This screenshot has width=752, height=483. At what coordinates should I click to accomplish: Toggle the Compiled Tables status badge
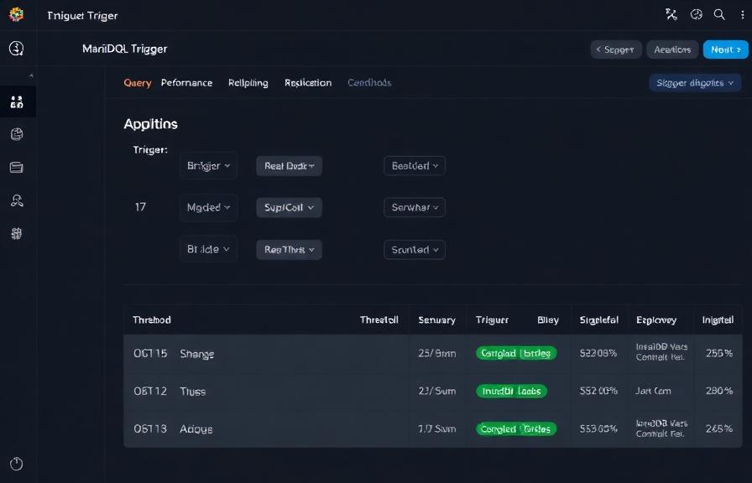tap(516, 353)
